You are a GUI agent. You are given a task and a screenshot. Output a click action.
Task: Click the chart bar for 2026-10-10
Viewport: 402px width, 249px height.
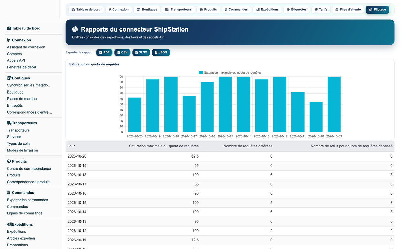[316, 117]
